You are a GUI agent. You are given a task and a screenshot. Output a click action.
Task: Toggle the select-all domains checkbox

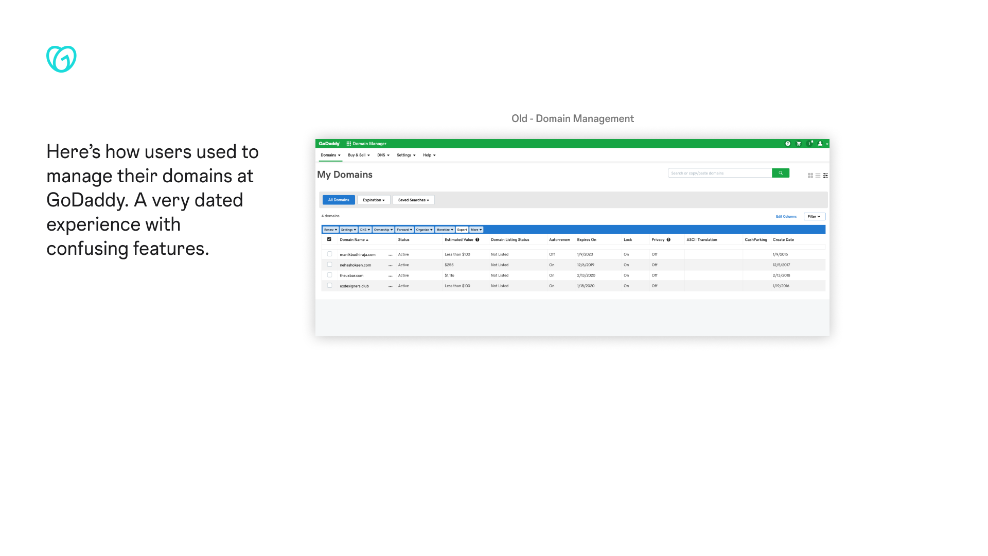[329, 239]
